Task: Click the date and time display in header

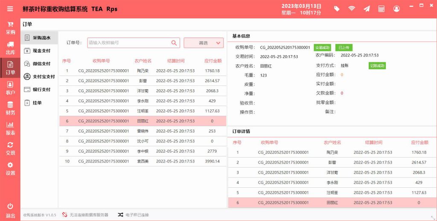Action: 301,9
